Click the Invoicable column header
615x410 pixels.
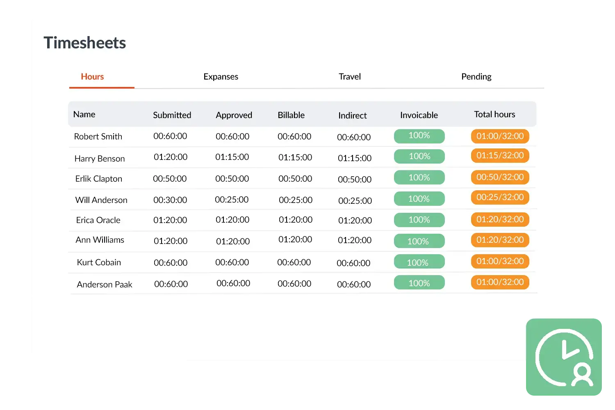419,115
